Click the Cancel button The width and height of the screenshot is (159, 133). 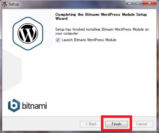142,124
